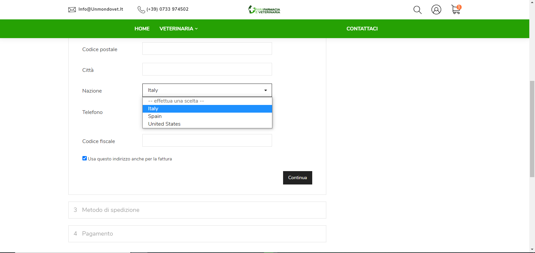Open the search magnifier icon
This screenshot has width=535, height=253.
[x=417, y=10]
